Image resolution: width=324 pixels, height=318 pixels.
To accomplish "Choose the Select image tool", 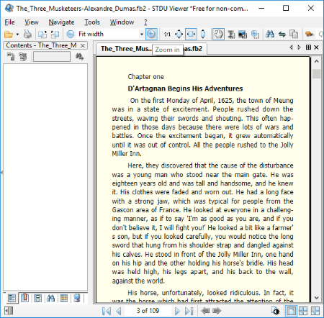I will tap(243, 35).
